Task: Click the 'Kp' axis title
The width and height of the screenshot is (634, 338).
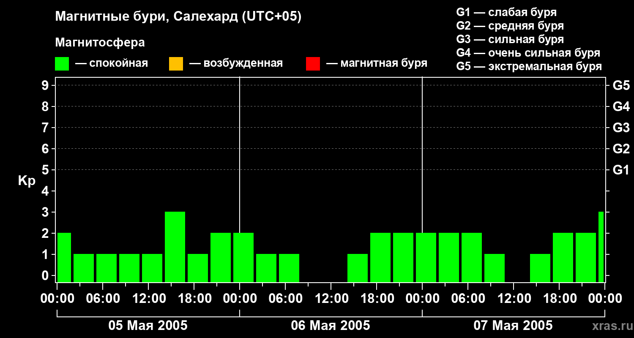Action: (27, 181)
